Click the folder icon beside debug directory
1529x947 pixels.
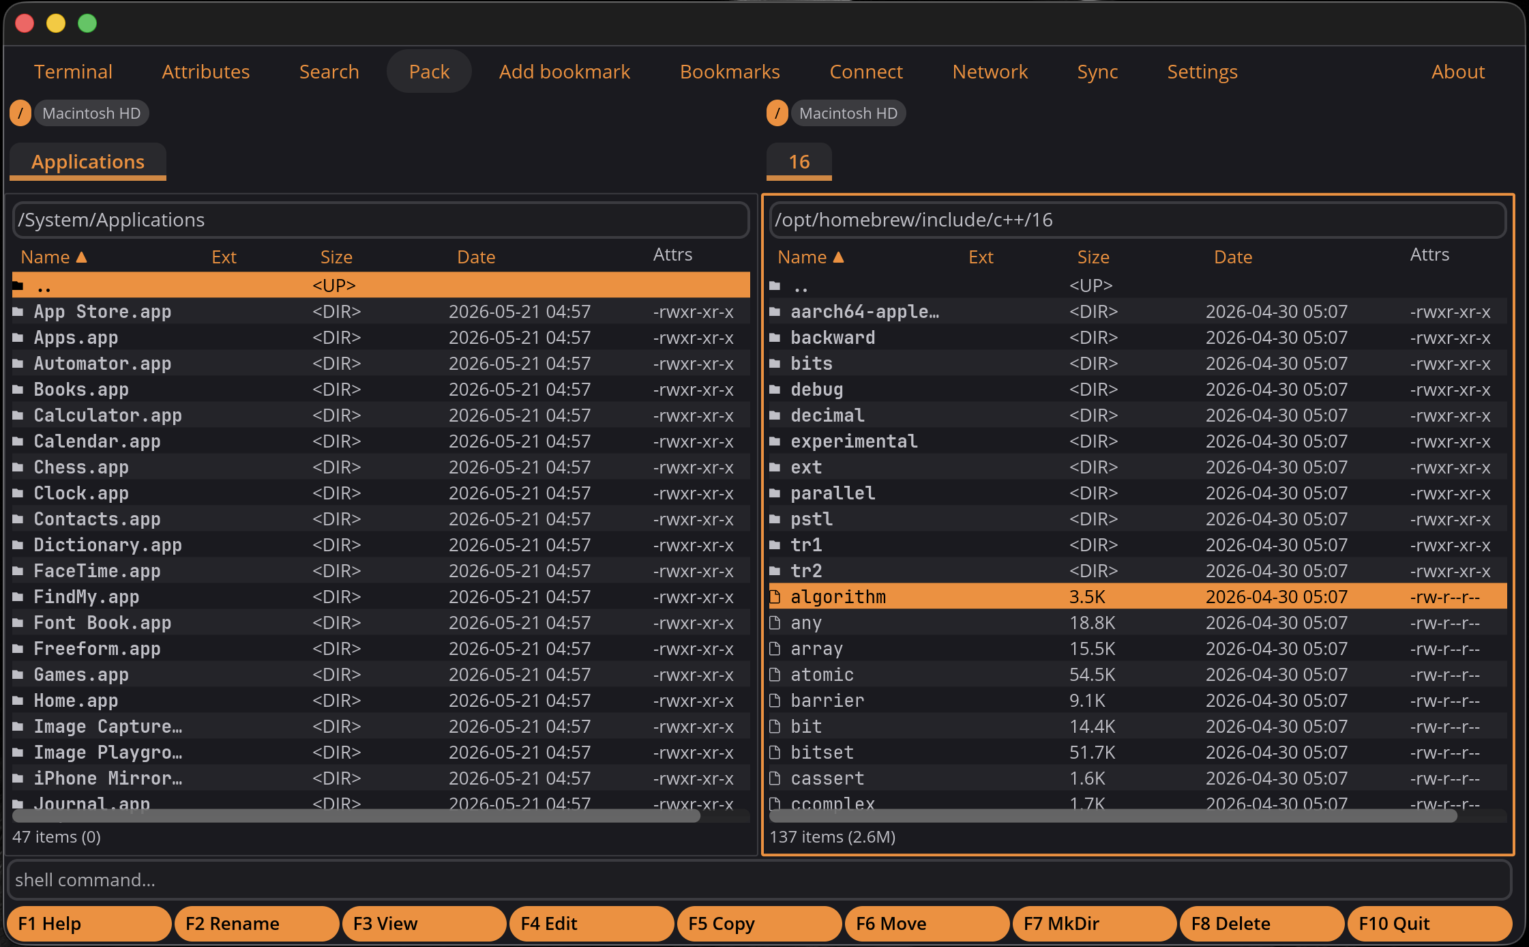775,390
